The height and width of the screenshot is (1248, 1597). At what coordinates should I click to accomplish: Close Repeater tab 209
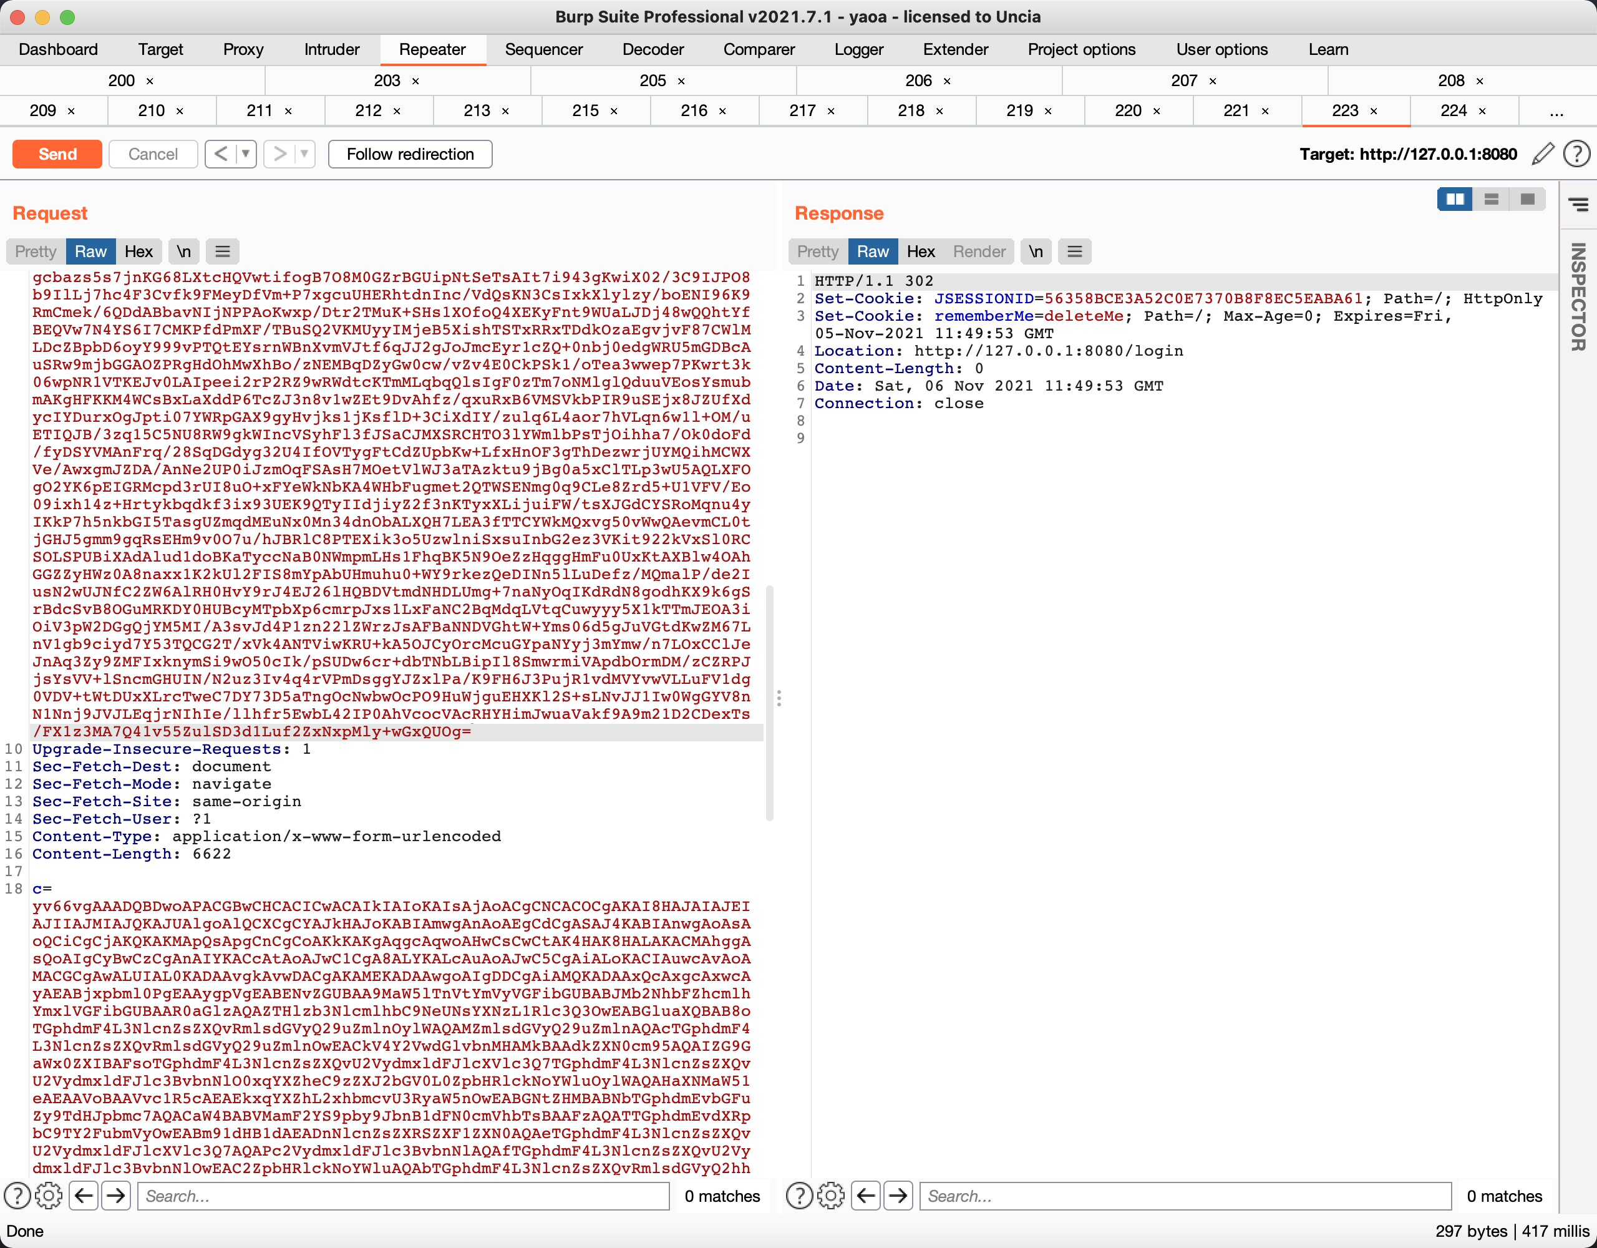click(x=71, y=111)
